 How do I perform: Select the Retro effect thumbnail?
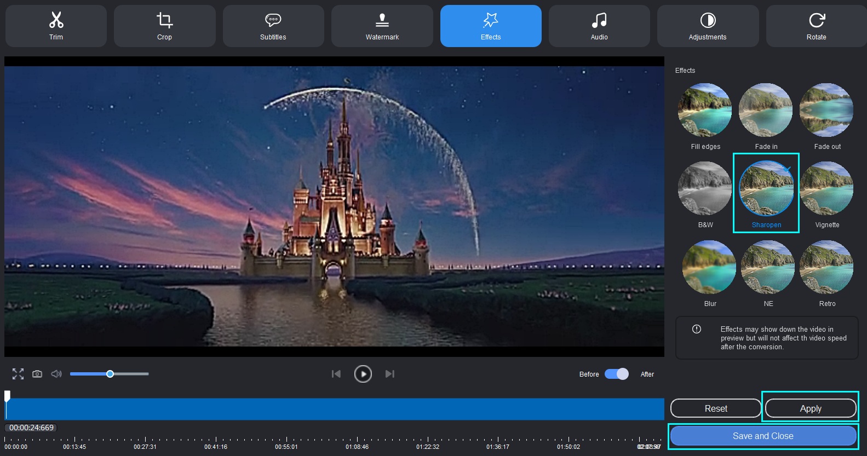(826, 267)
